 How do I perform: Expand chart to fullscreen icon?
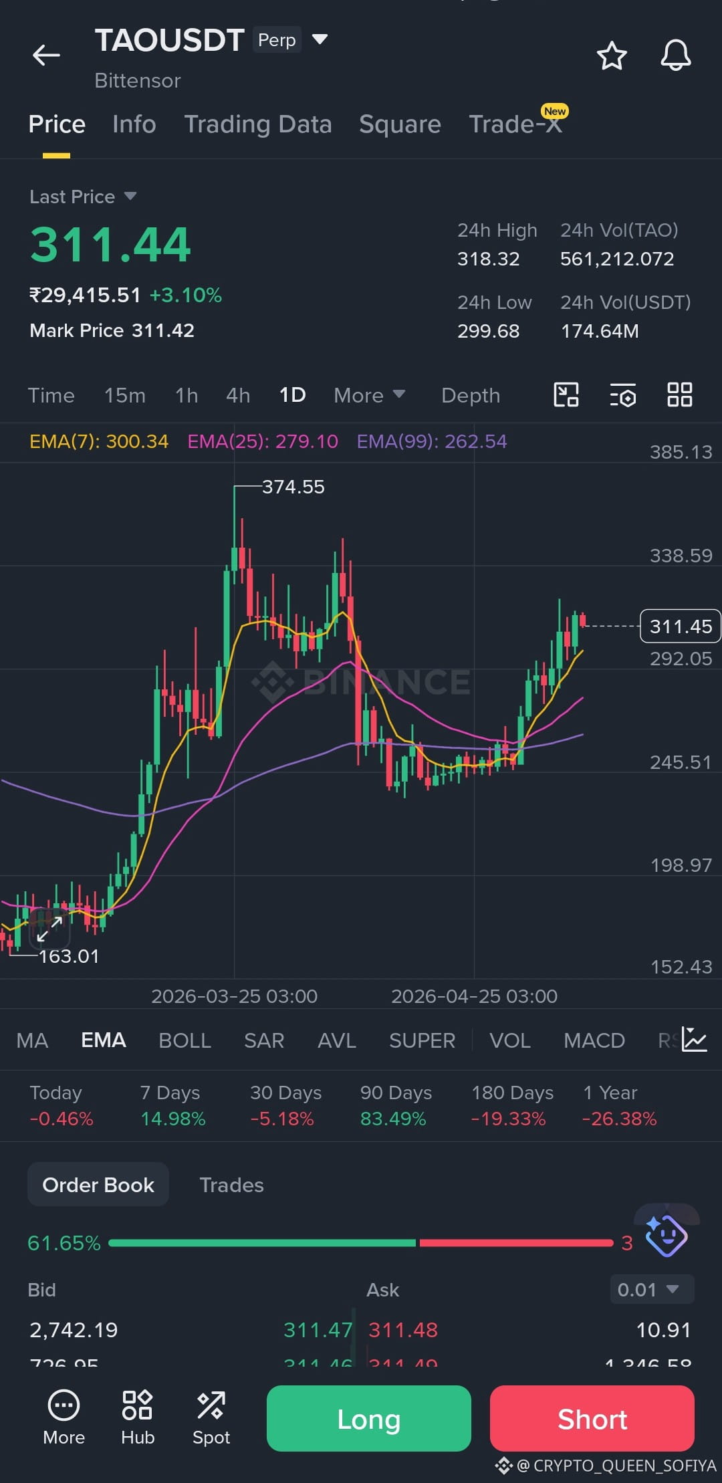[49, 929]
